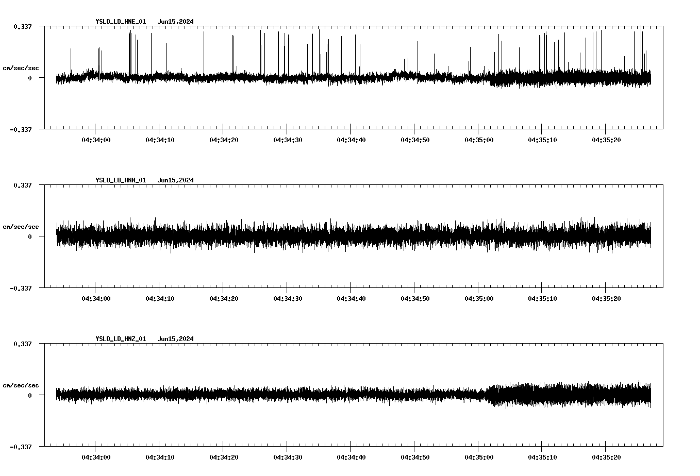Click the Jun15,2024 date label on bottom trace
The height and width of the screenshot is (476, 700).
[x=176, y=339]
